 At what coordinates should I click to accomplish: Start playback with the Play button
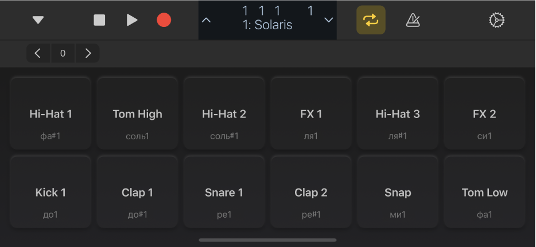pyautogui.click(x=132, y=20)
